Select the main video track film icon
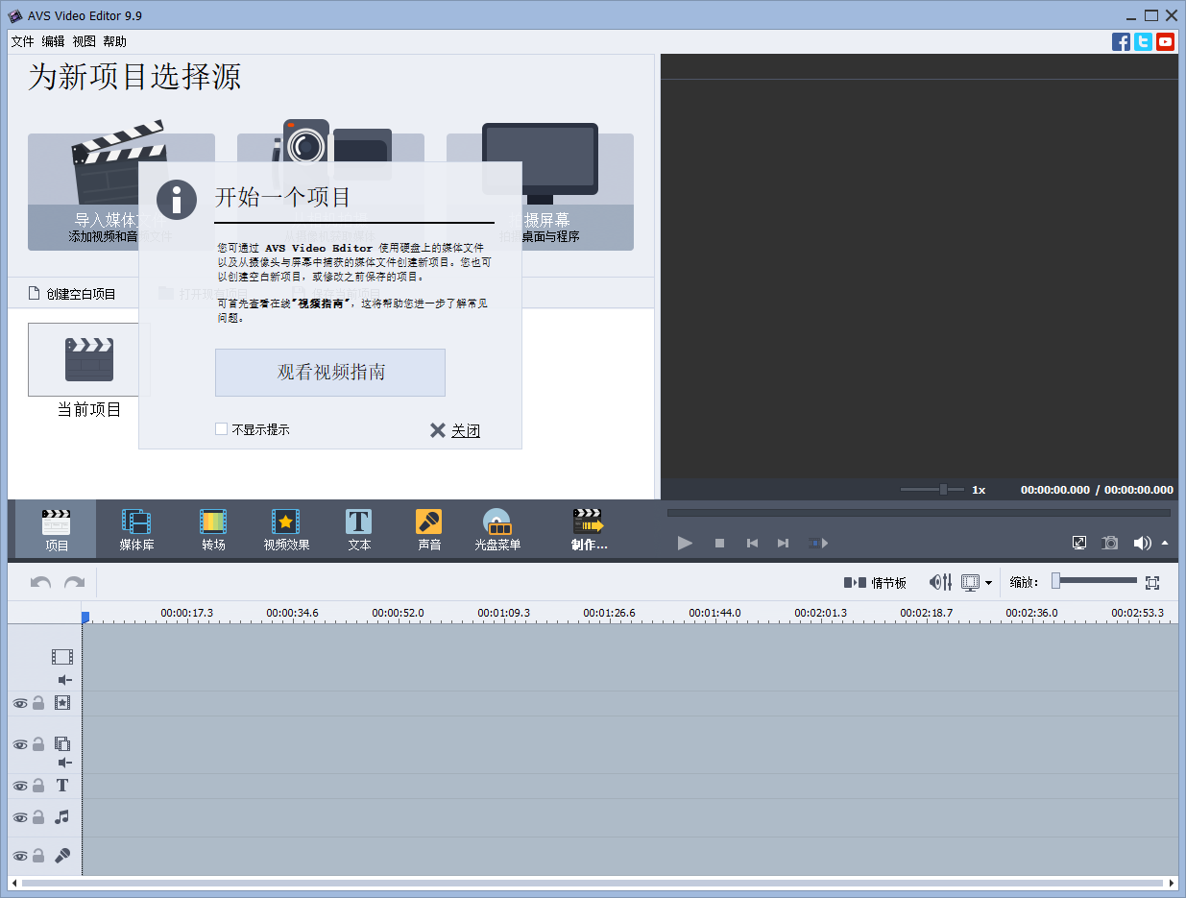The height and width of the screenshot is (898, 1186). tap(62, 657)
